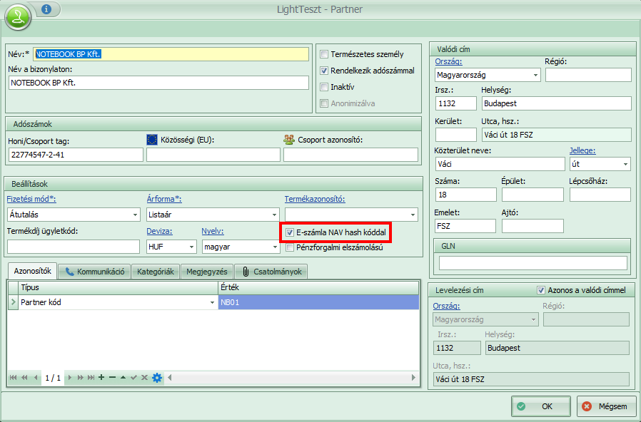Enable the Természetes személy checkbox
This screenshot has width=641, height=422.
[324, 54]
